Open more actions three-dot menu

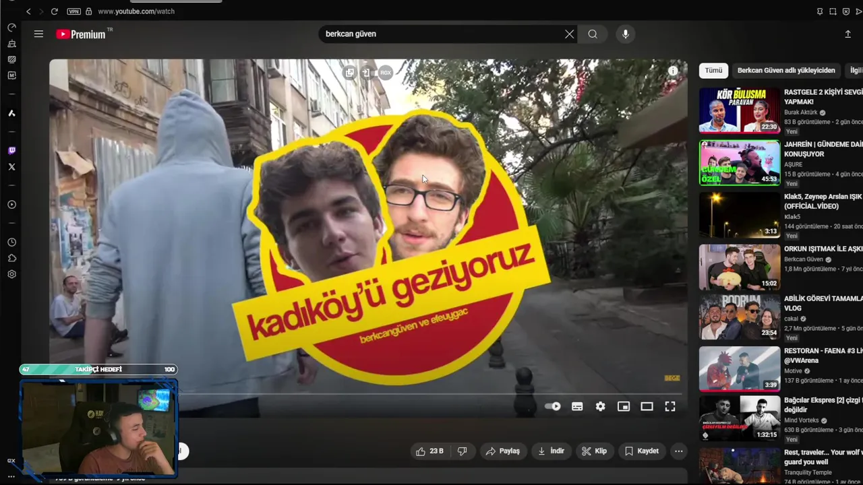pos(679,451)
